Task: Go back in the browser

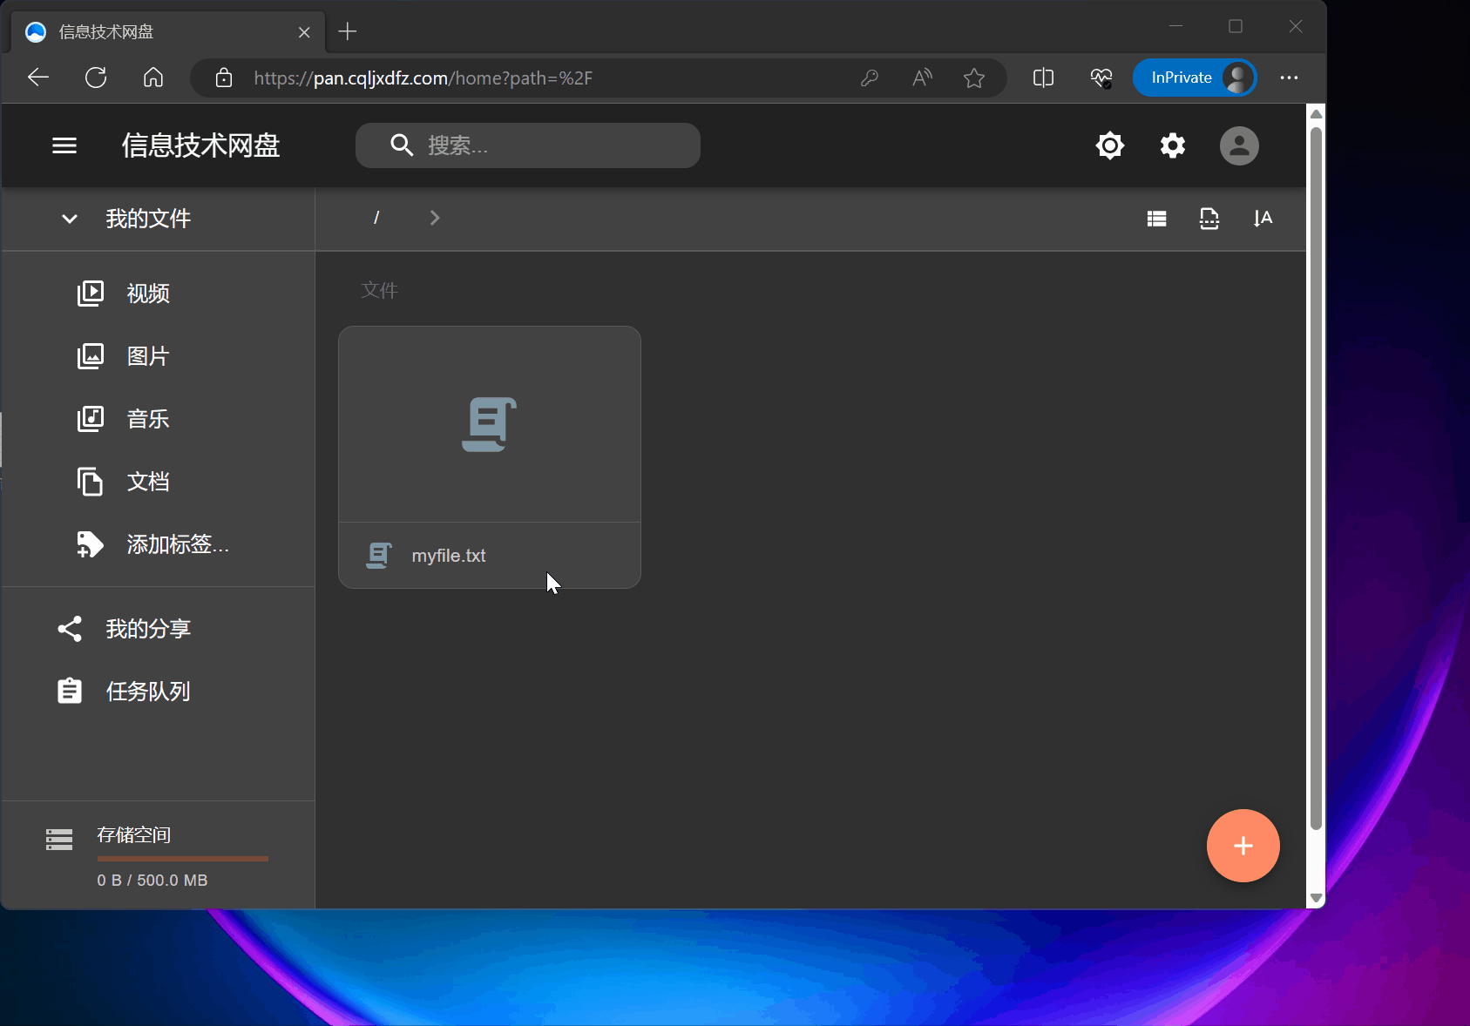Action: tap(38, 78)
